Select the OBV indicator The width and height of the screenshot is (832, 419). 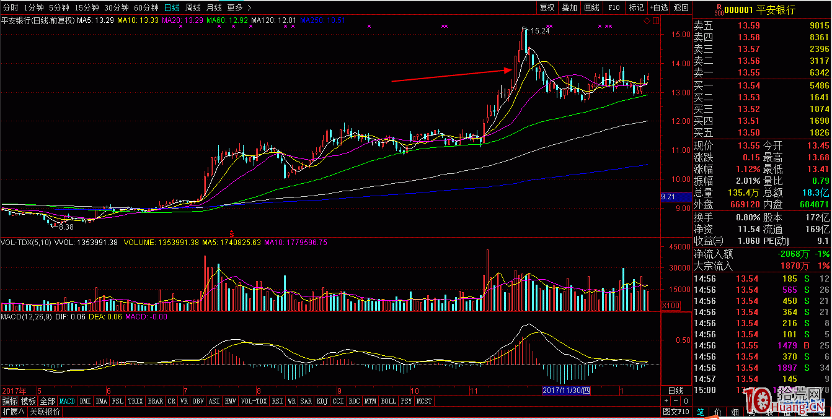(x=198, y=401)
